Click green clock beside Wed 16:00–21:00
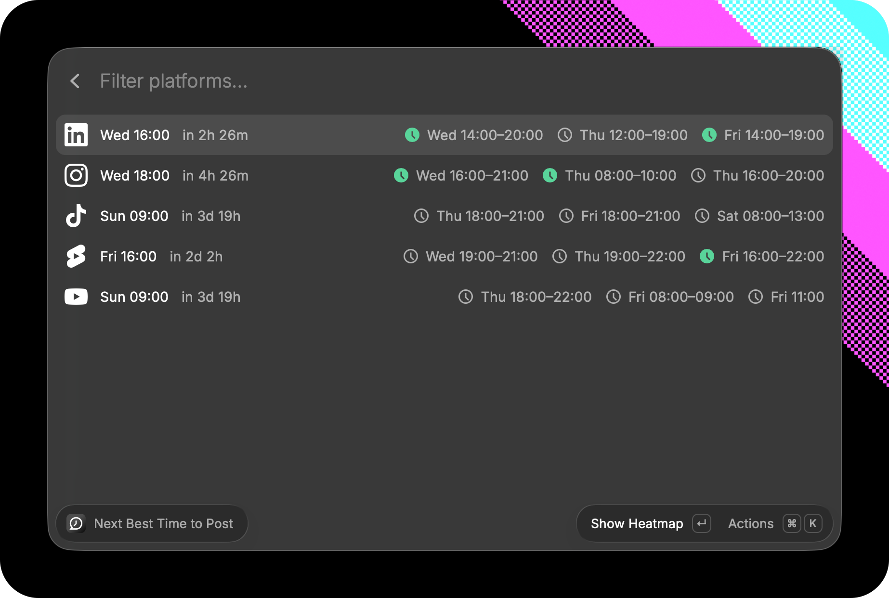The image size is (889, 598). [401, 175]
